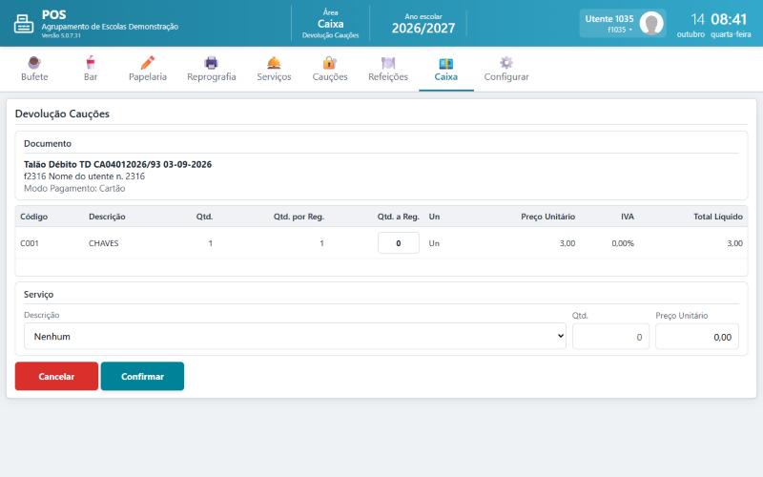Viewport: 763px width, 477px height.
Task: Click the red Cancelar button
Action: (56, 376)
